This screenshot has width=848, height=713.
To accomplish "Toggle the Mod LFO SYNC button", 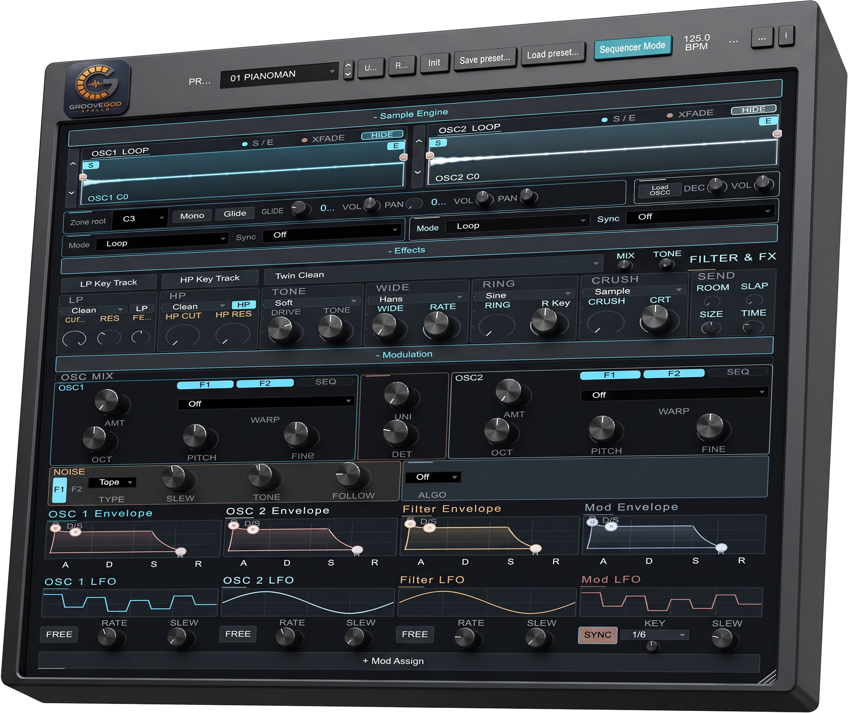I will tap(597, 635).
